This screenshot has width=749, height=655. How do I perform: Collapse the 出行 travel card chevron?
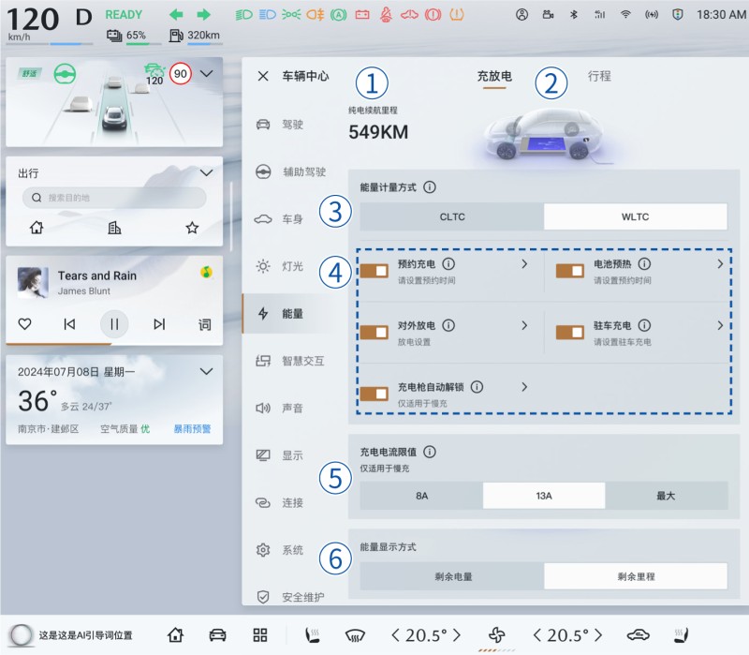click(206, 172)
